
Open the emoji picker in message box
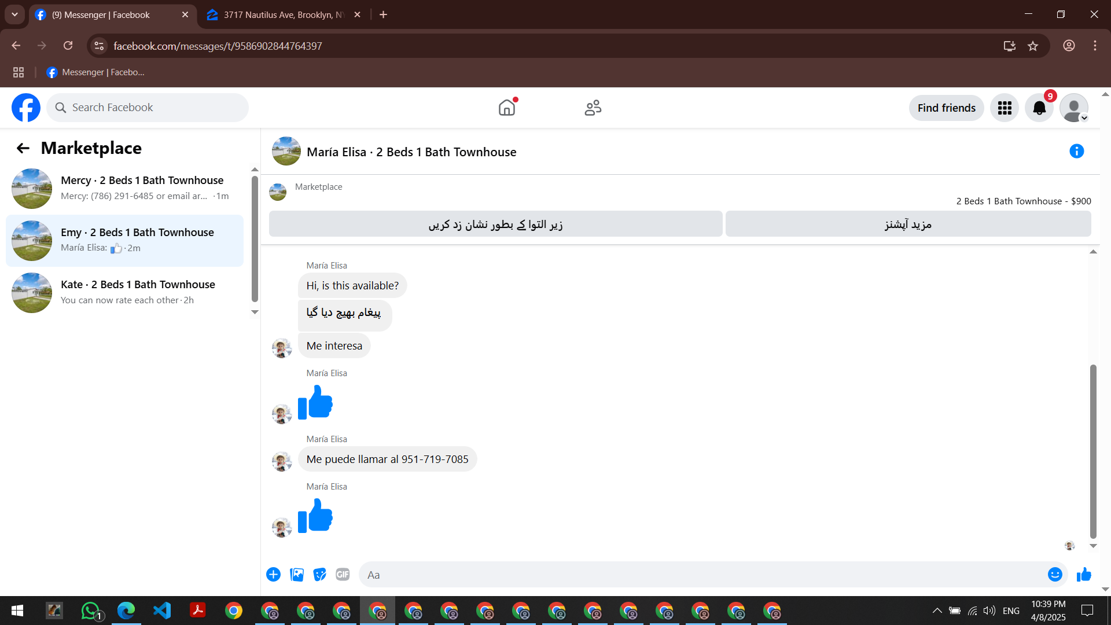click(1054, 575)
